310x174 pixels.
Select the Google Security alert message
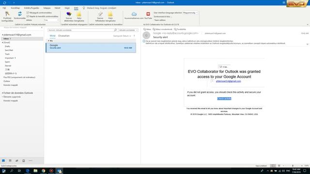pyautogui.click(x=91, y=48)
